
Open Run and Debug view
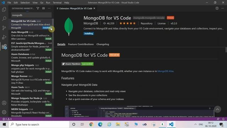tap(4, 37)
